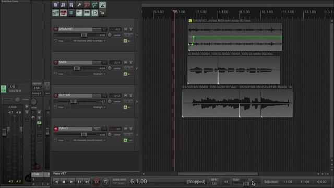
Task: Click the playback Rate slider handle
Action: coord(246,184)
